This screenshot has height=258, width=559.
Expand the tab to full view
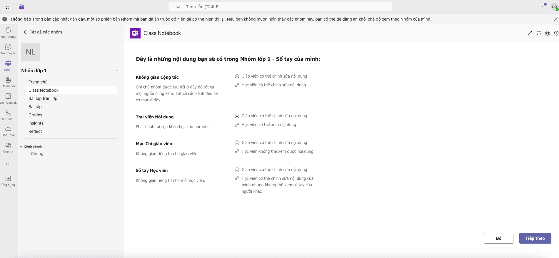pos(530,33)
